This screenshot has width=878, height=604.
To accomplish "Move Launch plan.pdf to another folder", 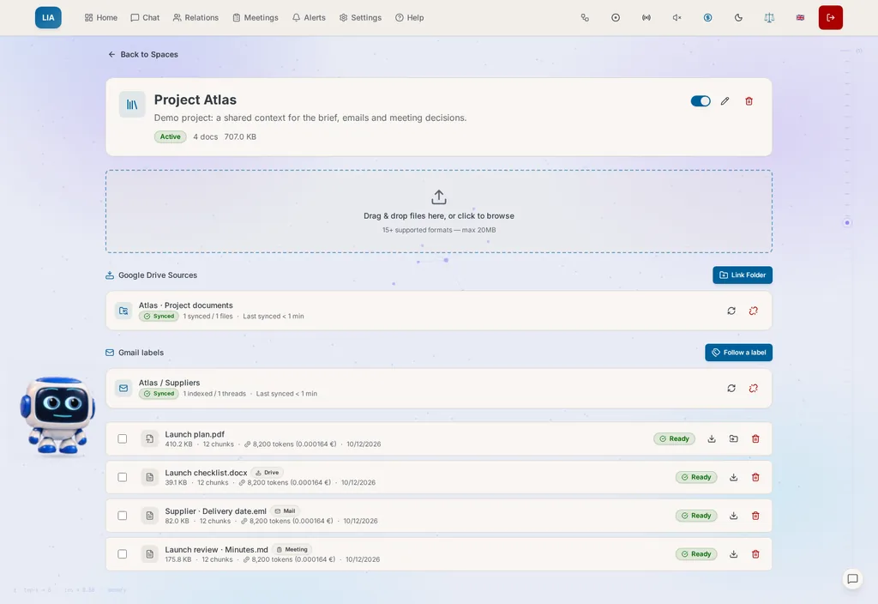I will click(x=734, y=438).
